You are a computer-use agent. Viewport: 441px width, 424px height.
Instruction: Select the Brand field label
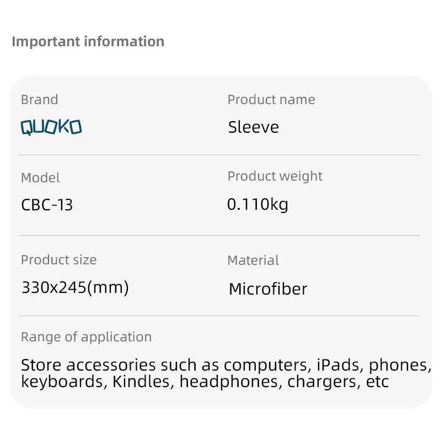(x=39, y=100)
